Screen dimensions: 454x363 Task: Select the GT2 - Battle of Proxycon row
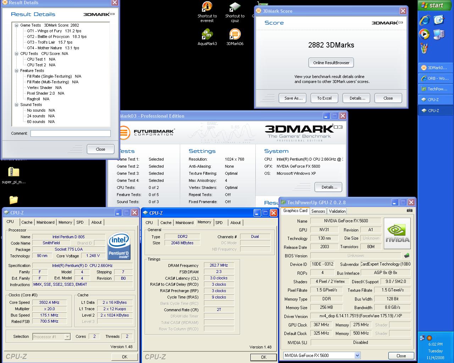click(x=57, y=37)
